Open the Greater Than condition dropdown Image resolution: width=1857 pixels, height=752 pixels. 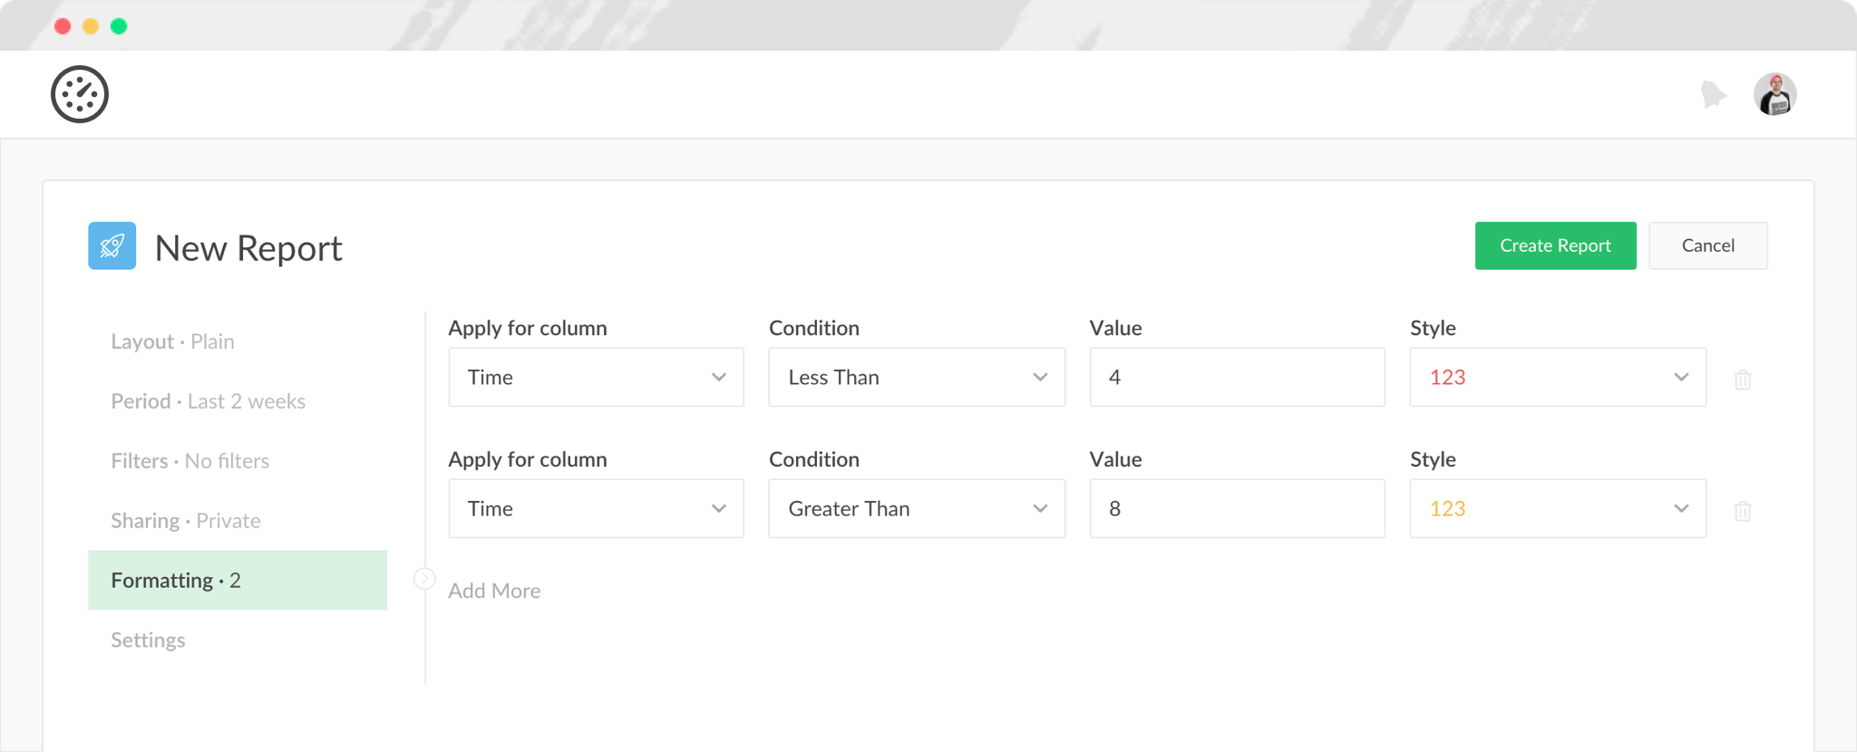point(917,508)
